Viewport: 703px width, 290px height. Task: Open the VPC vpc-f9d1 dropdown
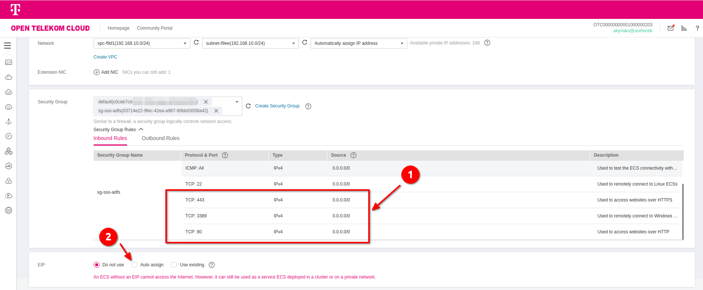click(142, 43)
